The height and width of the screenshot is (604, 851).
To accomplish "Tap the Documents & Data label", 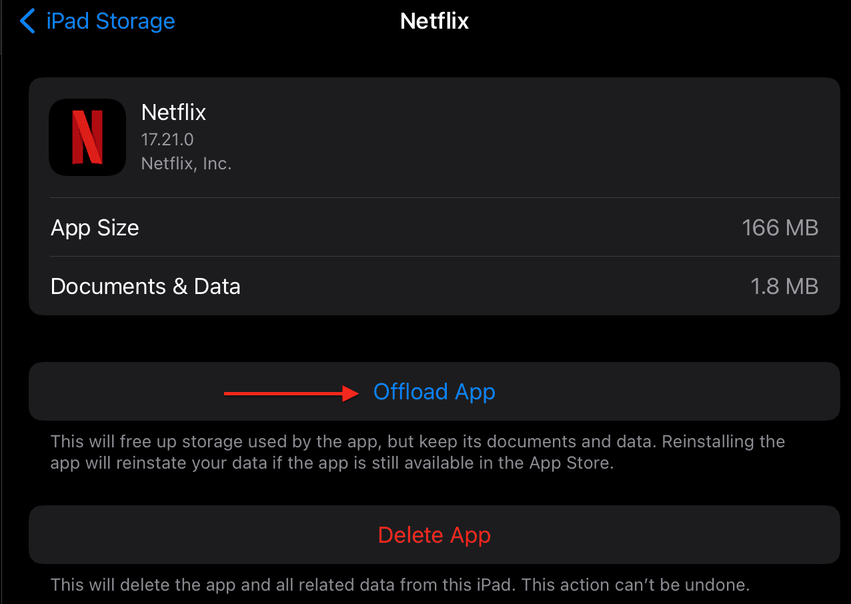I will [x=145, y=287].
